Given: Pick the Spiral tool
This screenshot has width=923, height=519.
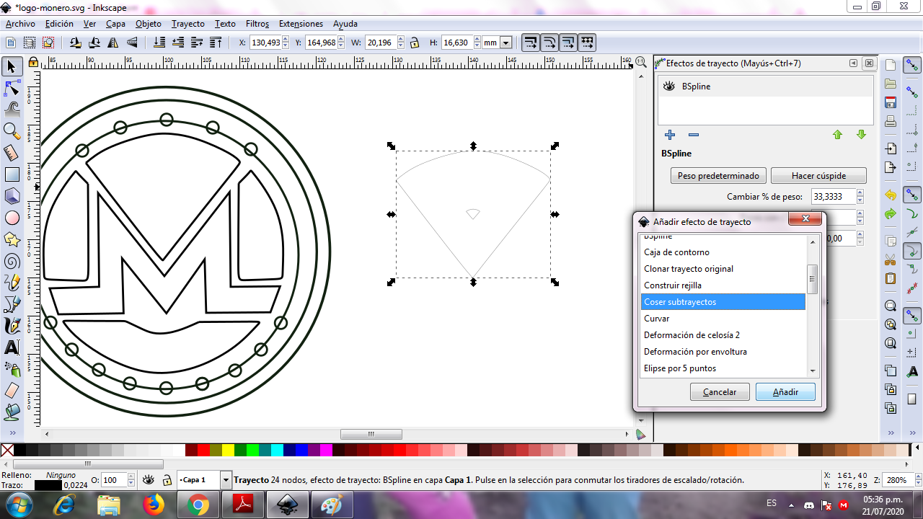Looking at the screenshot, I should pyautogui.click(x=12, y=261).
